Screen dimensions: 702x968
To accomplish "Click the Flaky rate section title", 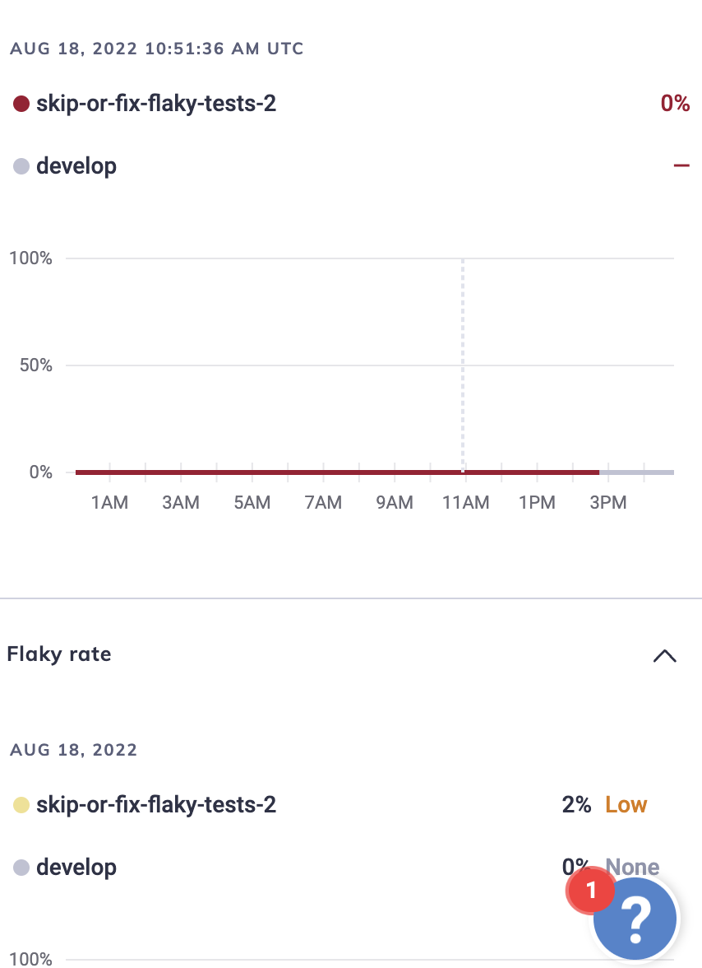I will click(x=58, y=654).
